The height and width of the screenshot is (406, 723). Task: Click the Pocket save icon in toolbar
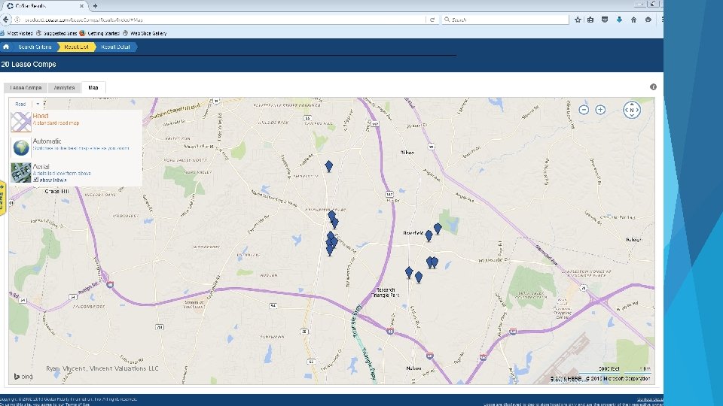pyautogui.click(x=605, y=20)
